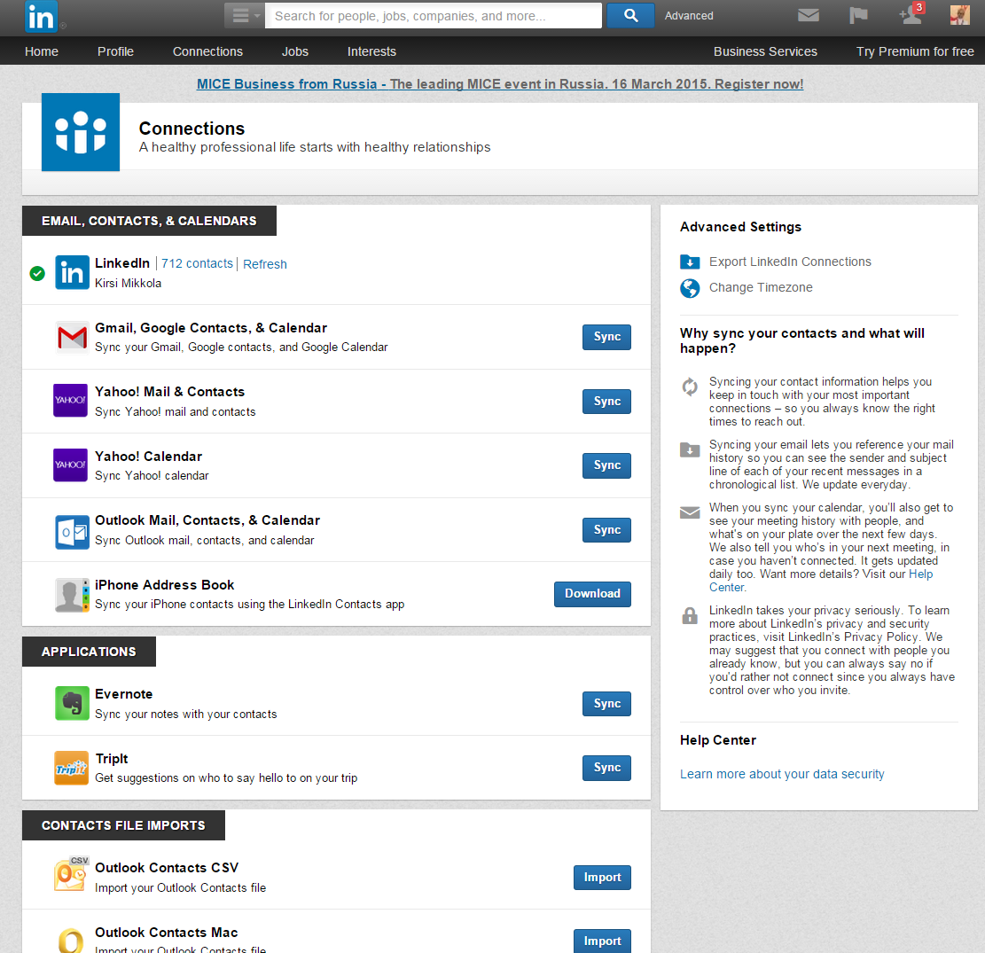Click the Outlook Mail, Contacts, & Calendar title
This screenshot has height=953, width=985.
point(207,520)
